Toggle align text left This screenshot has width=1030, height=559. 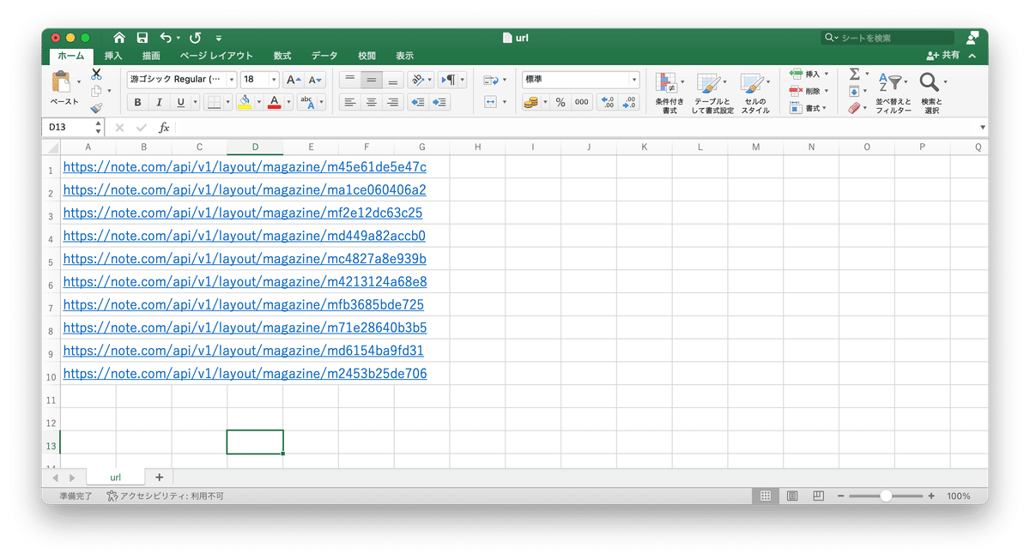[349, 102]
